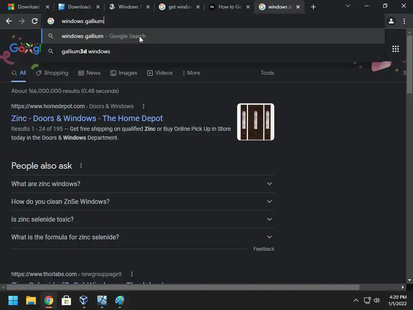The height and width of the screenshot is (310, 413).
Task: Open the Chrome profile icon
Action: (x=391, y=21)
